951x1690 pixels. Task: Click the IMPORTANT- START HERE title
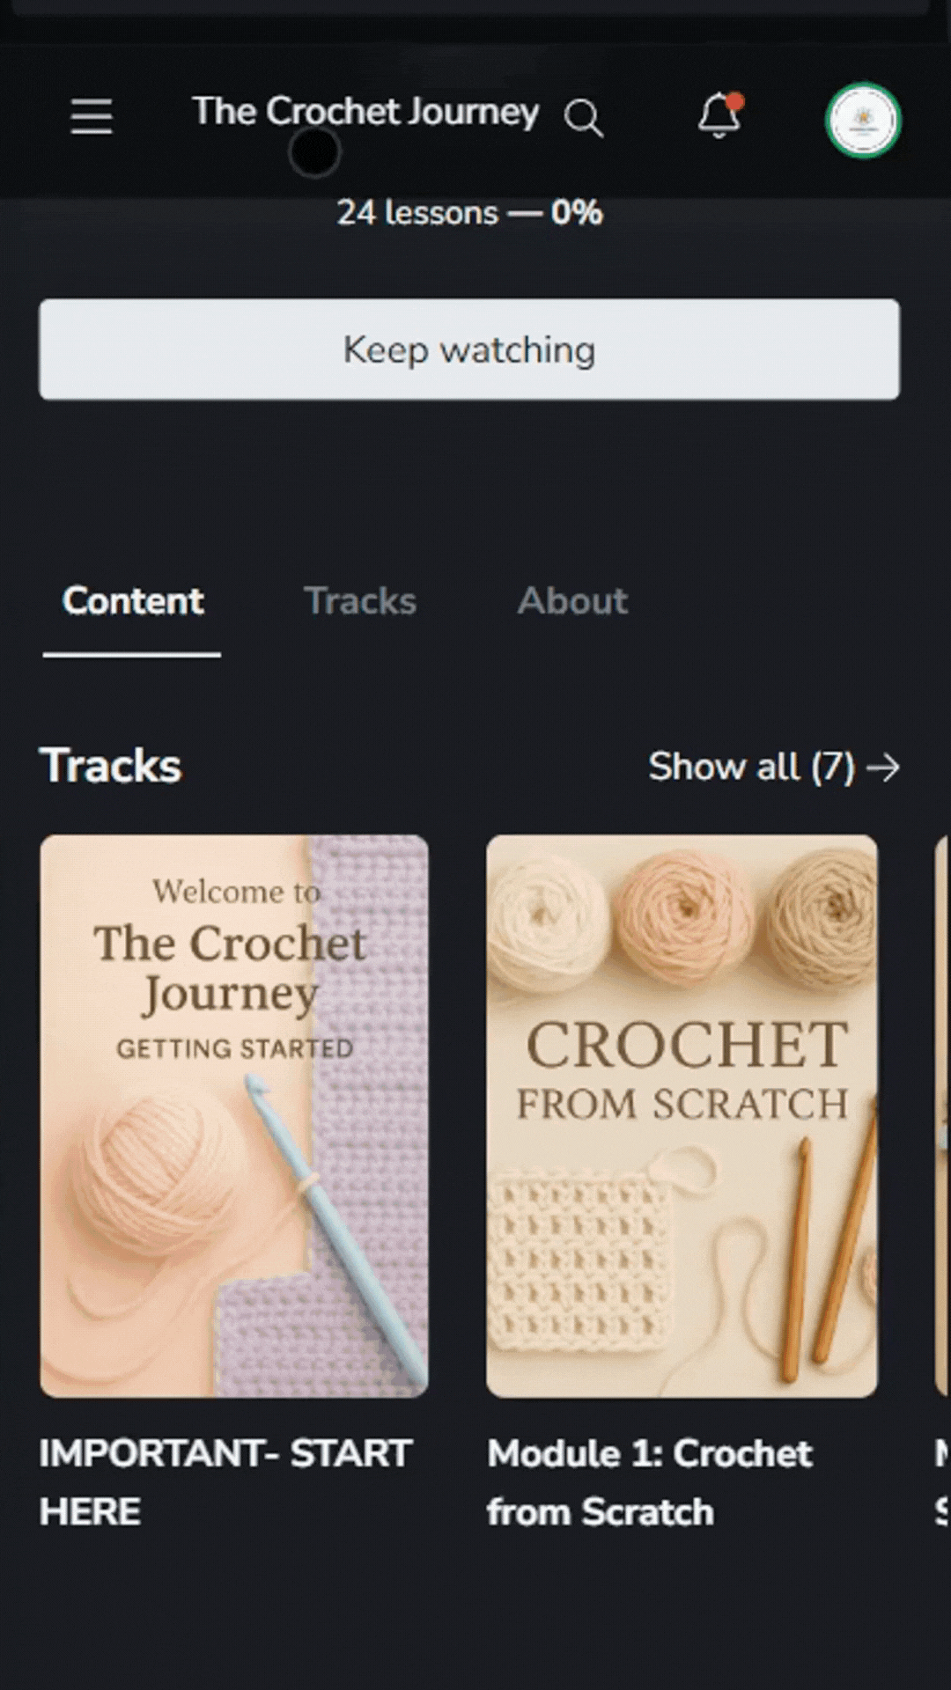click(225, 1483)
